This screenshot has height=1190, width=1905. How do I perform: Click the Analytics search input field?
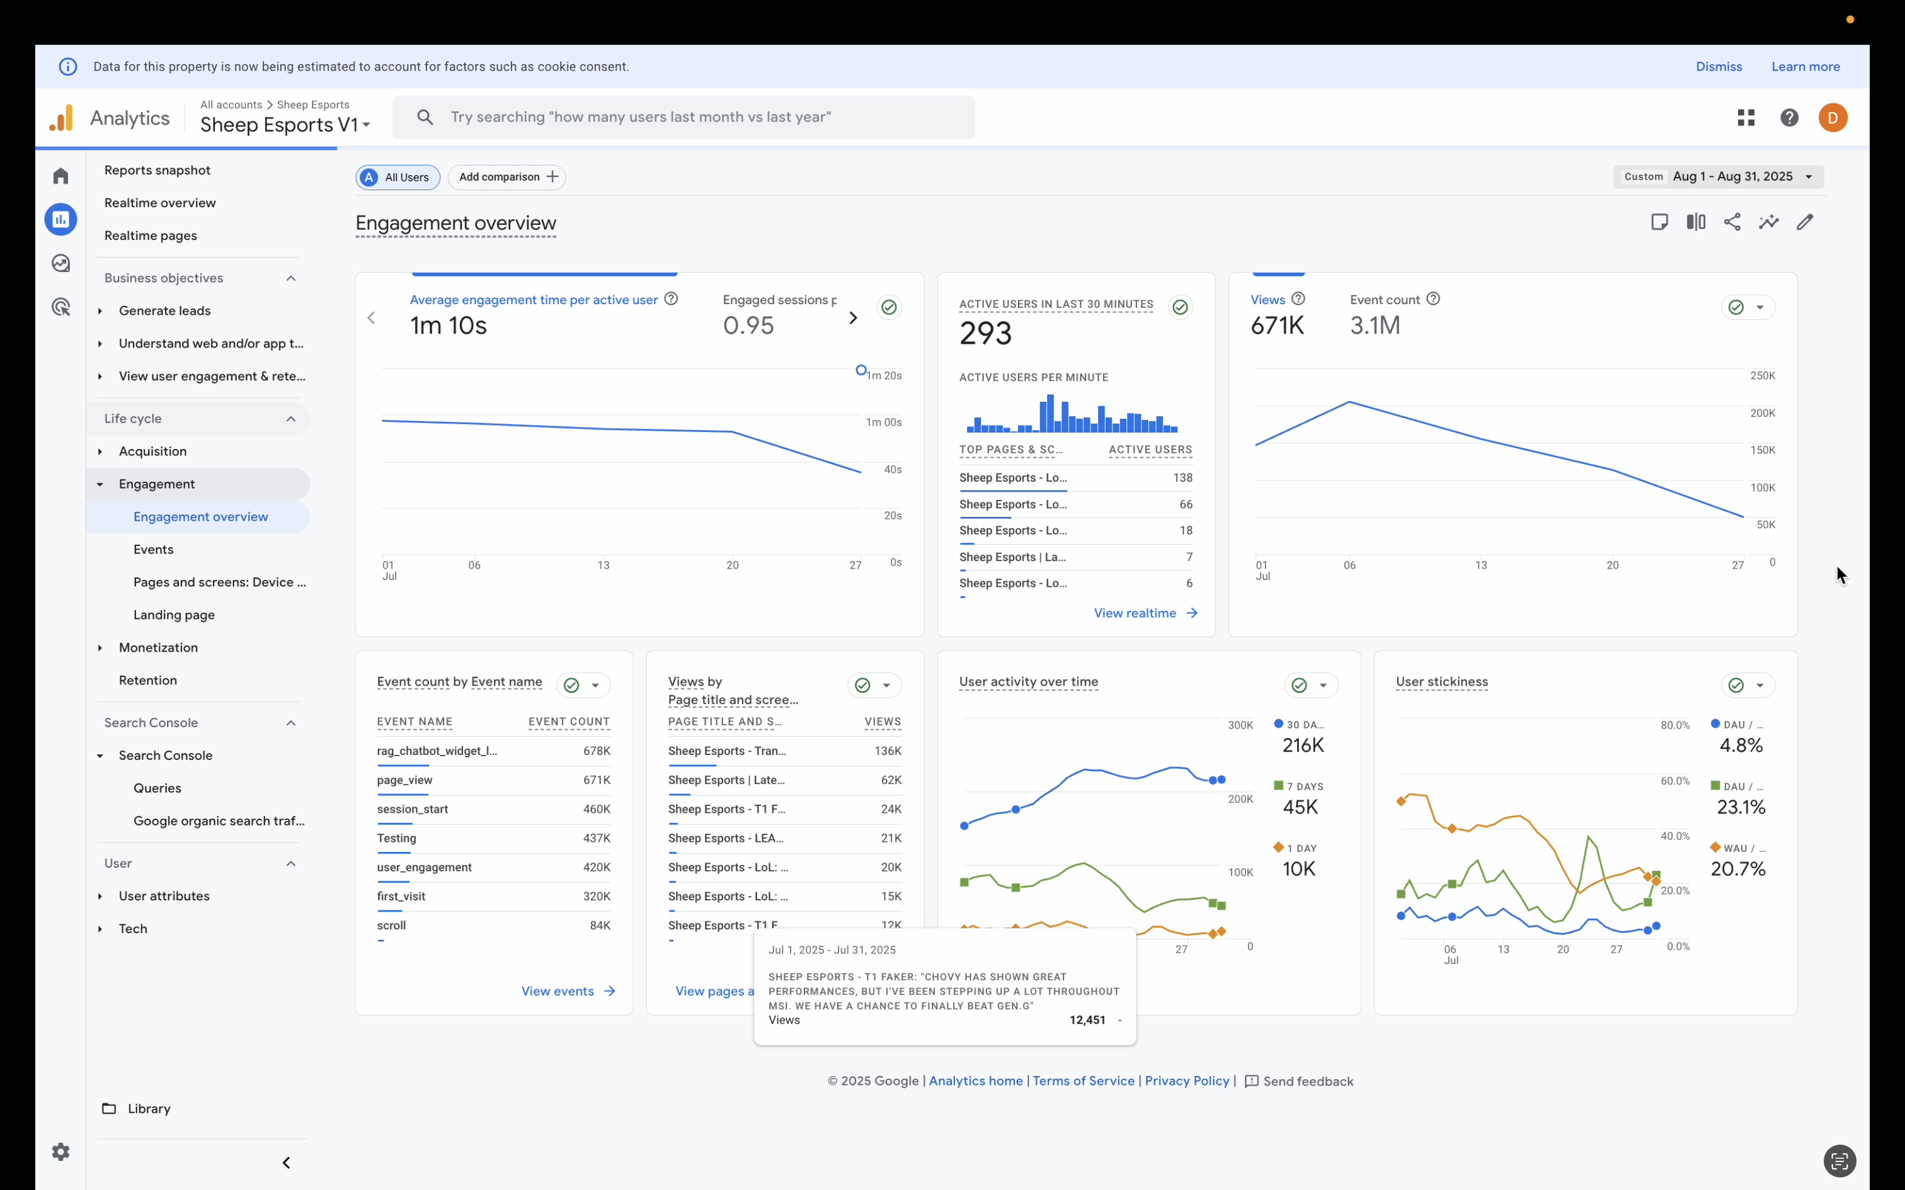click(684, 117)
